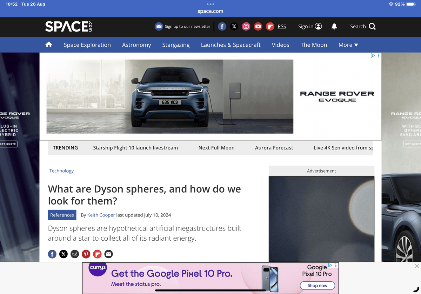Open the Space Exploration section

pos(87,45)
